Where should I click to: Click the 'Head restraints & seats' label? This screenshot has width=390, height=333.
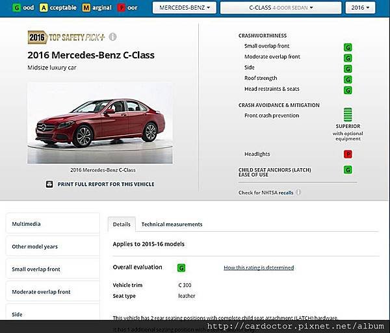tap(272, 89)
